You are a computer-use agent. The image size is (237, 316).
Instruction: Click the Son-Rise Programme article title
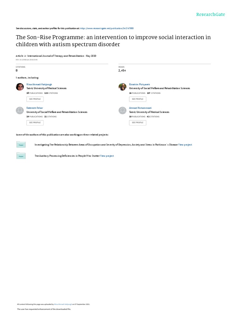click(x=113, y=41)
